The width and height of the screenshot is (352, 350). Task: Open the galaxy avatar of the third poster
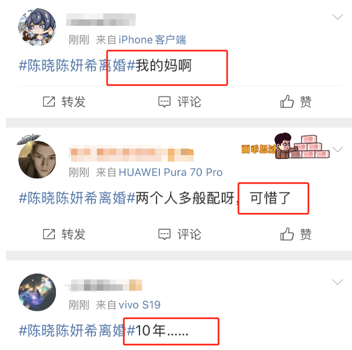point(37,292)
